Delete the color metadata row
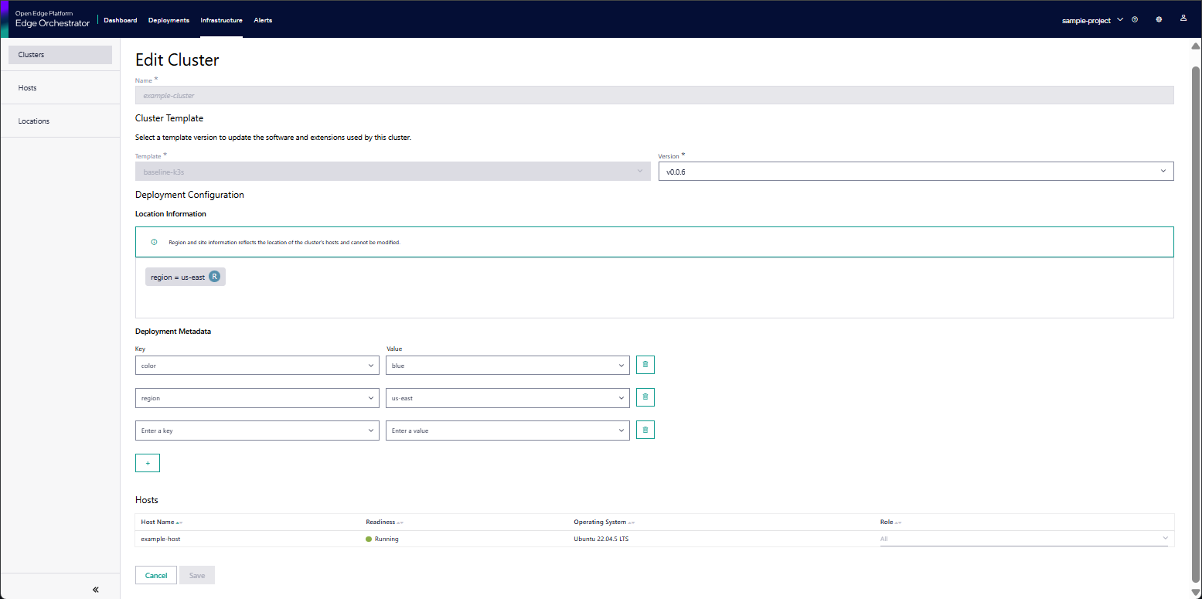This screenshot has width=1202, height=599. [x=645, y=365]
